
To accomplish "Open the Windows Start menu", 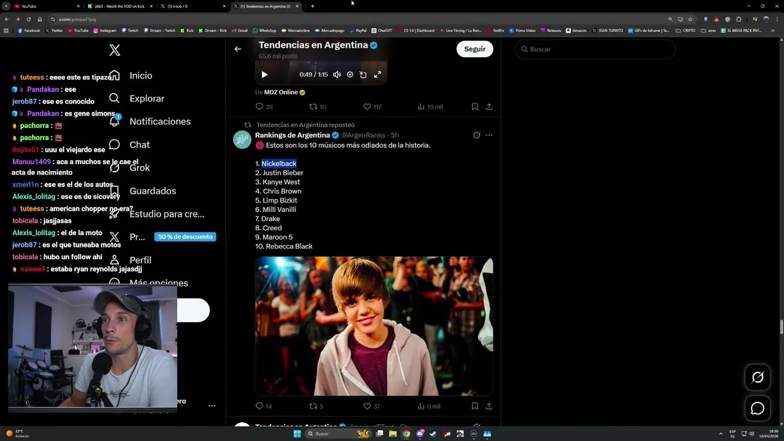I will [297, 434].
